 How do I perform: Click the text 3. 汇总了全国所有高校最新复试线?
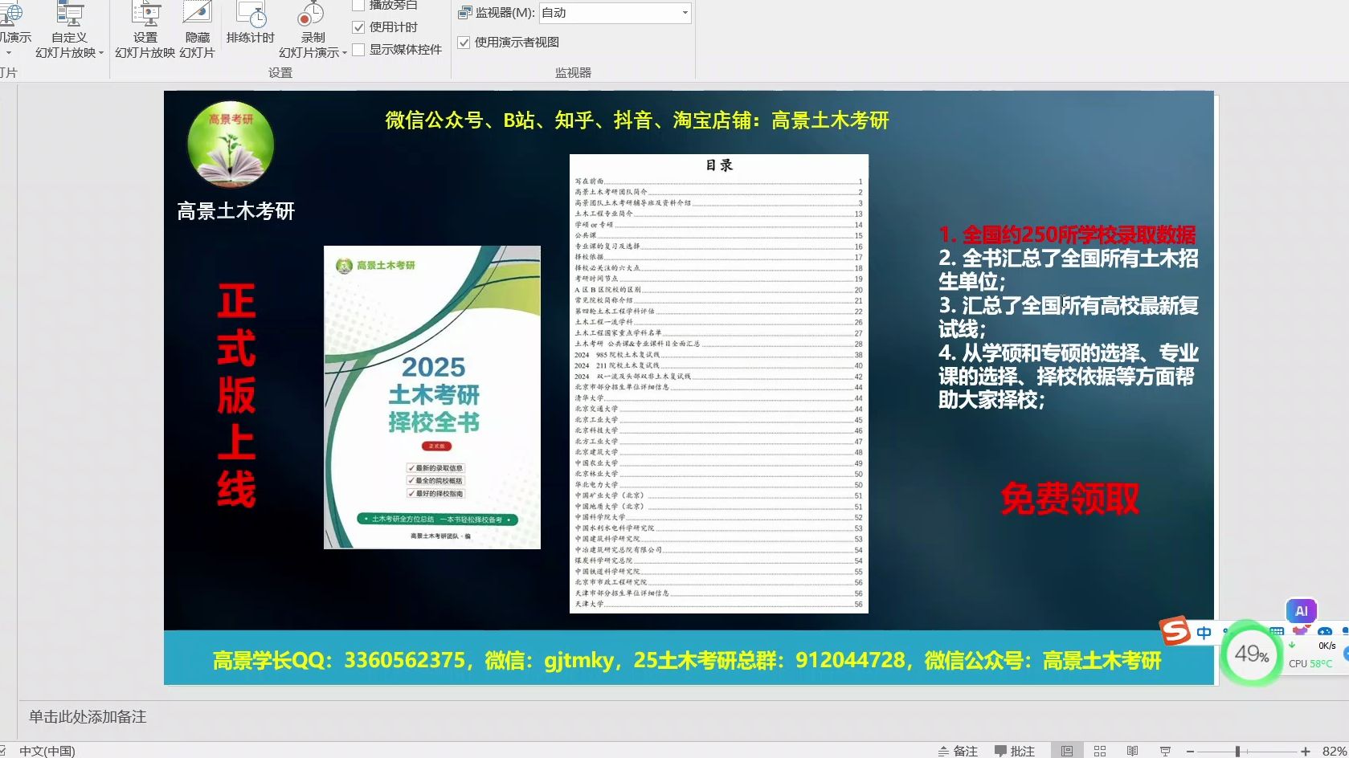[x=1069, y=317]
